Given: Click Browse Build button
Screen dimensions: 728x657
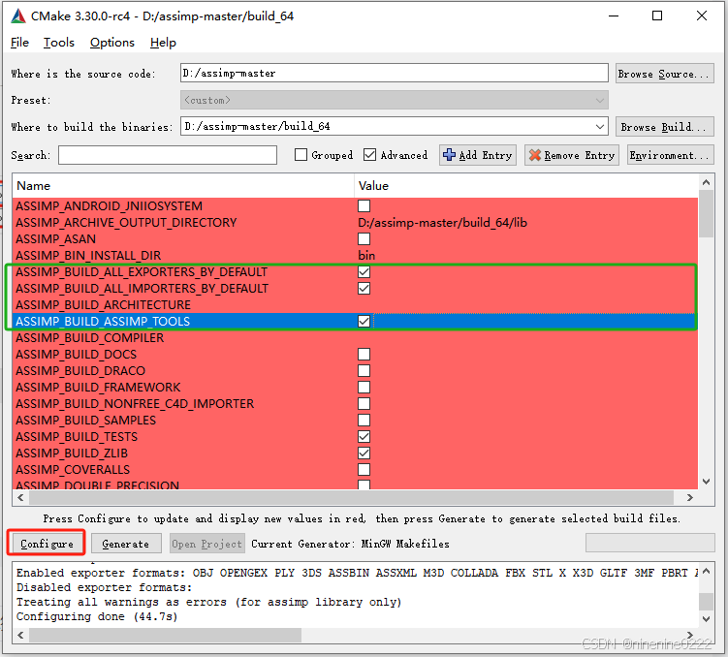Looking at the screenshot, I should coord(664,127).
